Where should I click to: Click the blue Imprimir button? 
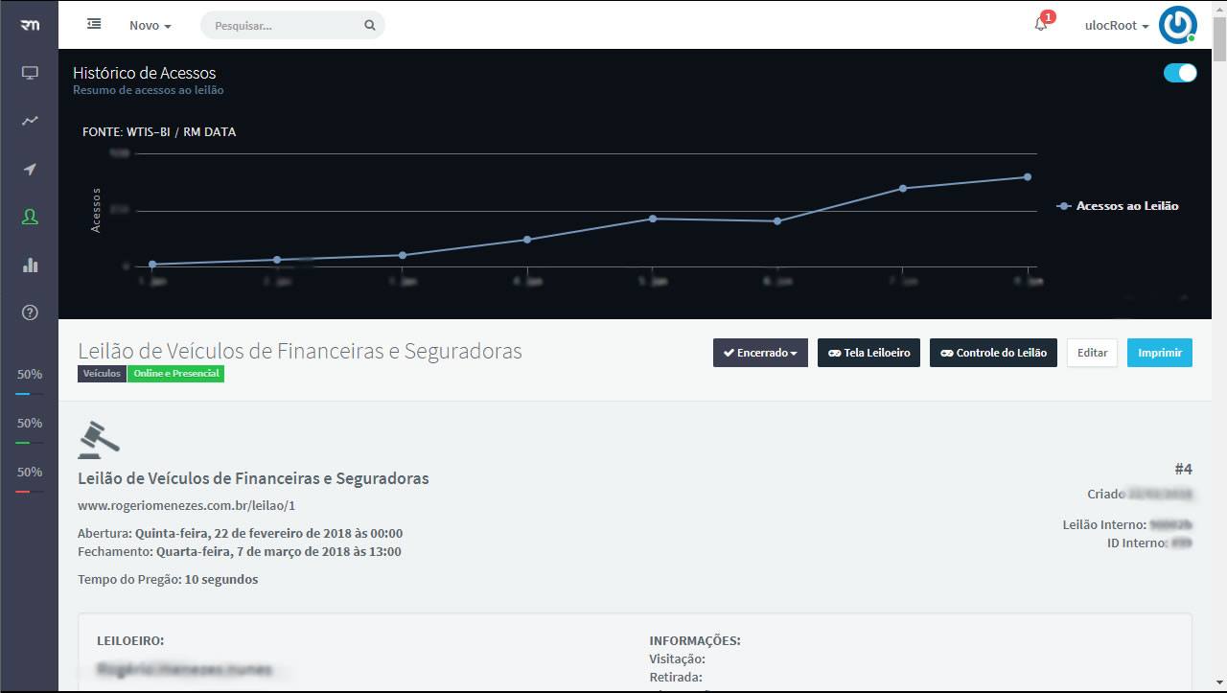click(1159, 353)
